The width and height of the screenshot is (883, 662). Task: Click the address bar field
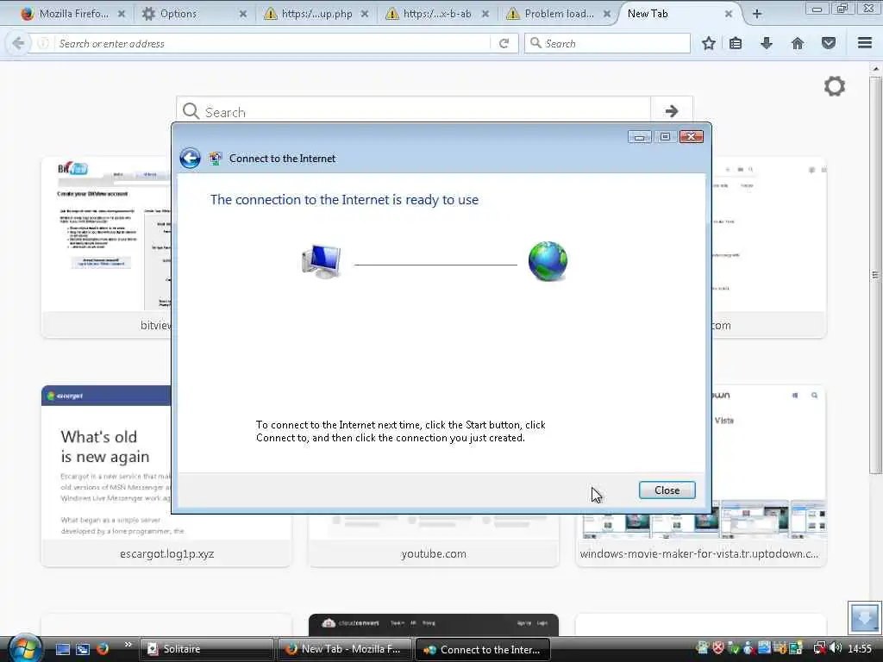[x=272, y=43]
